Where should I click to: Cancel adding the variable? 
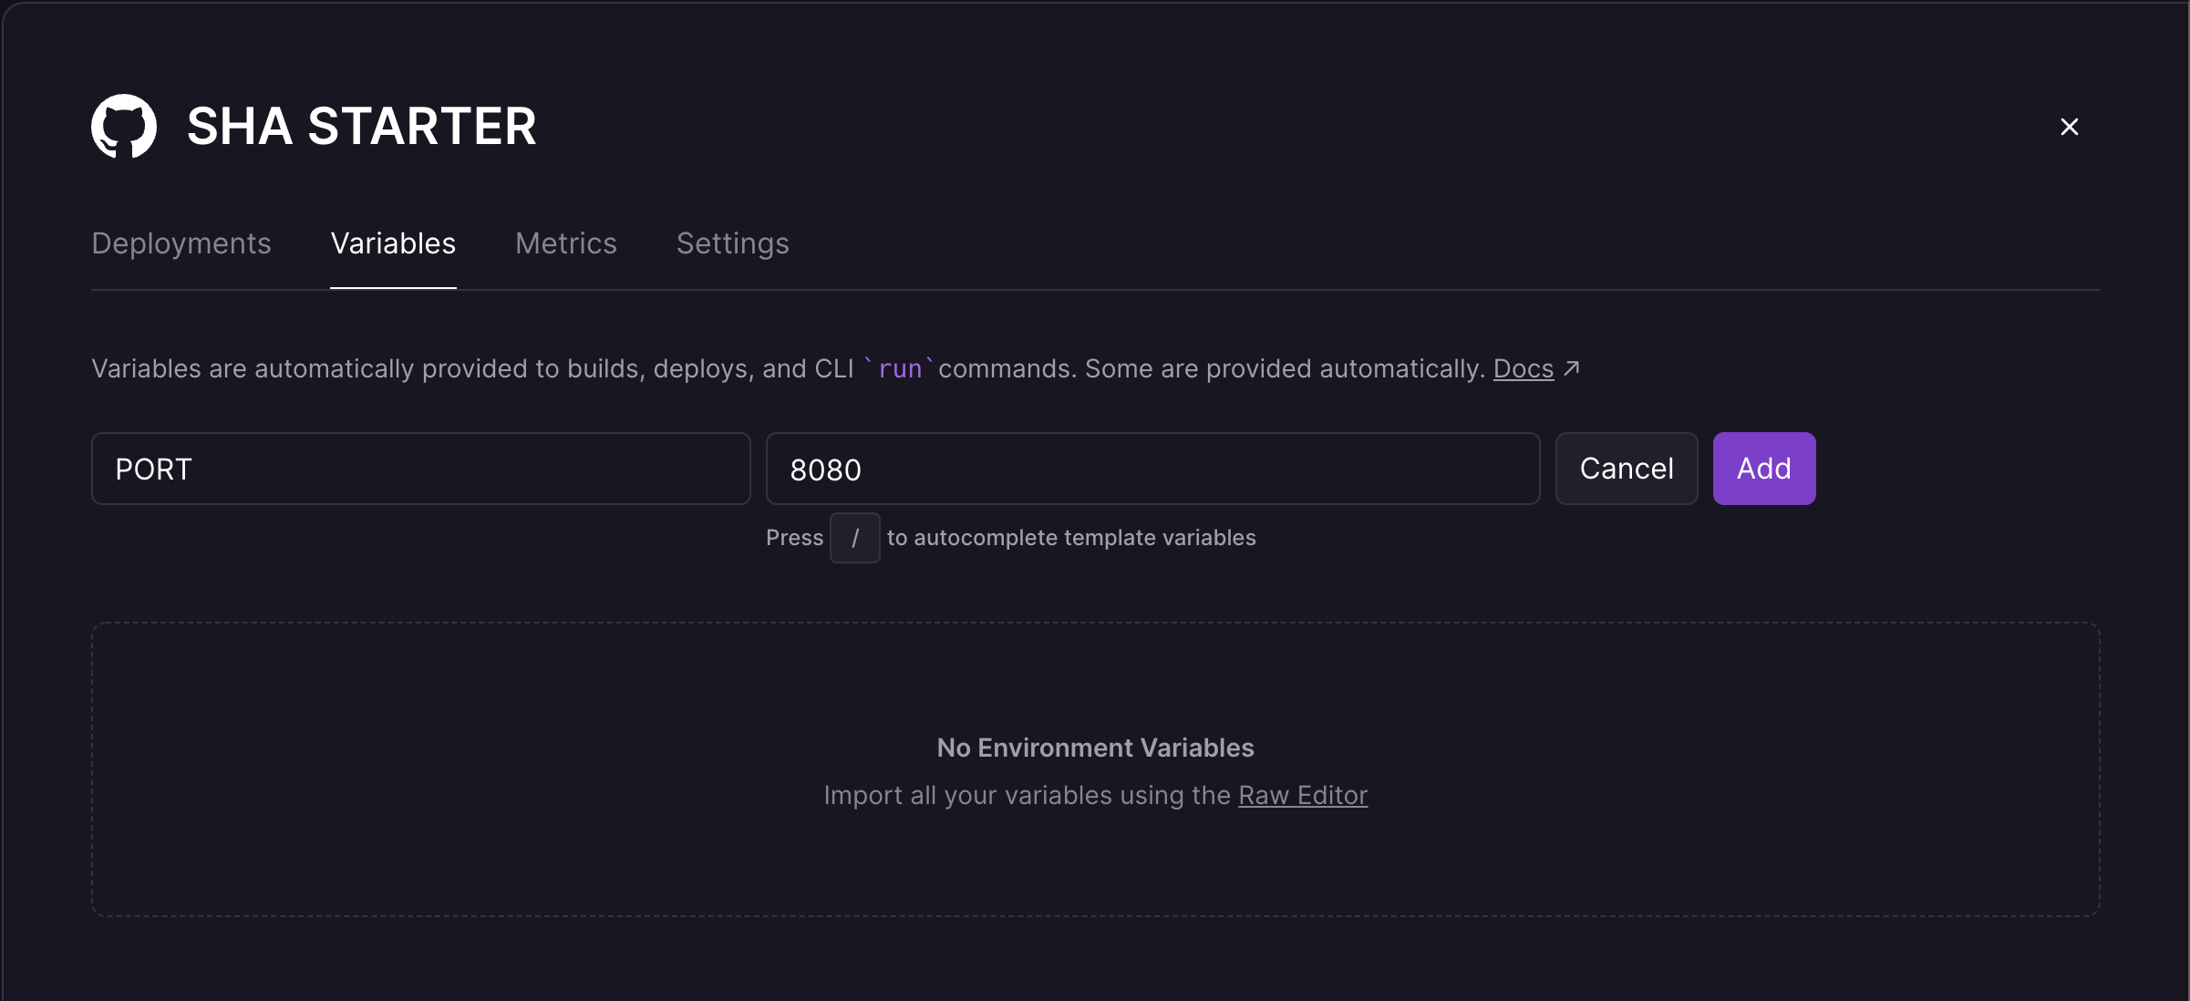point(1627,469)
